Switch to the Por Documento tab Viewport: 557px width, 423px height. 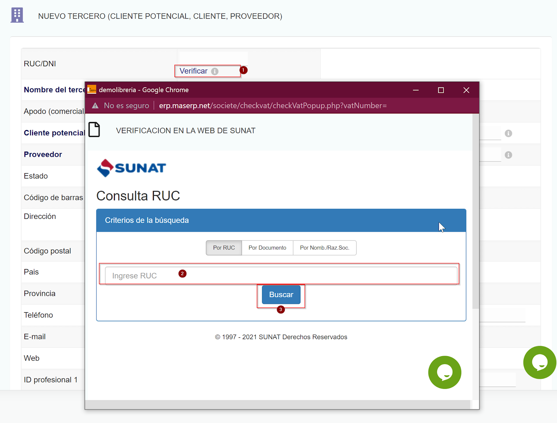[x=267, y=248]
